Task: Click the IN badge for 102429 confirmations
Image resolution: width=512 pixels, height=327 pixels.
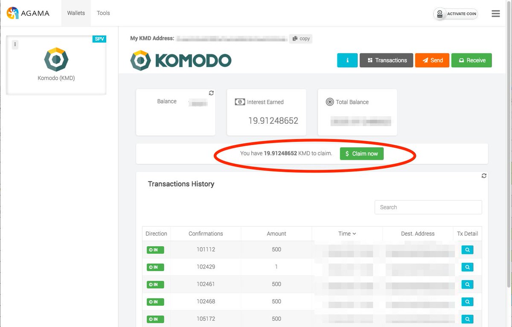Action: (155, 267)
